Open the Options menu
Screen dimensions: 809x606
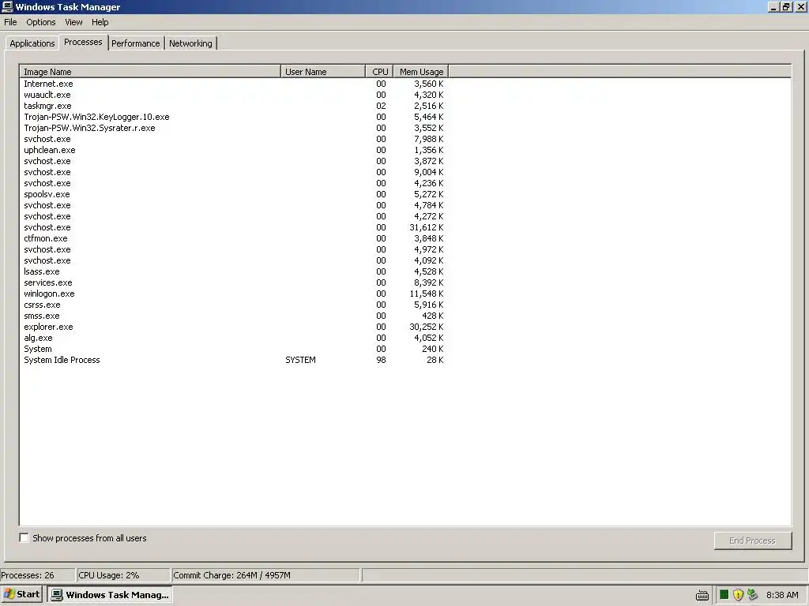pos(41,22)
